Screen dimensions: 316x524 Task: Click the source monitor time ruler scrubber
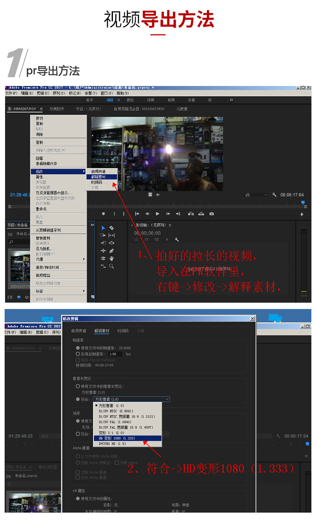tap(303, 202)
